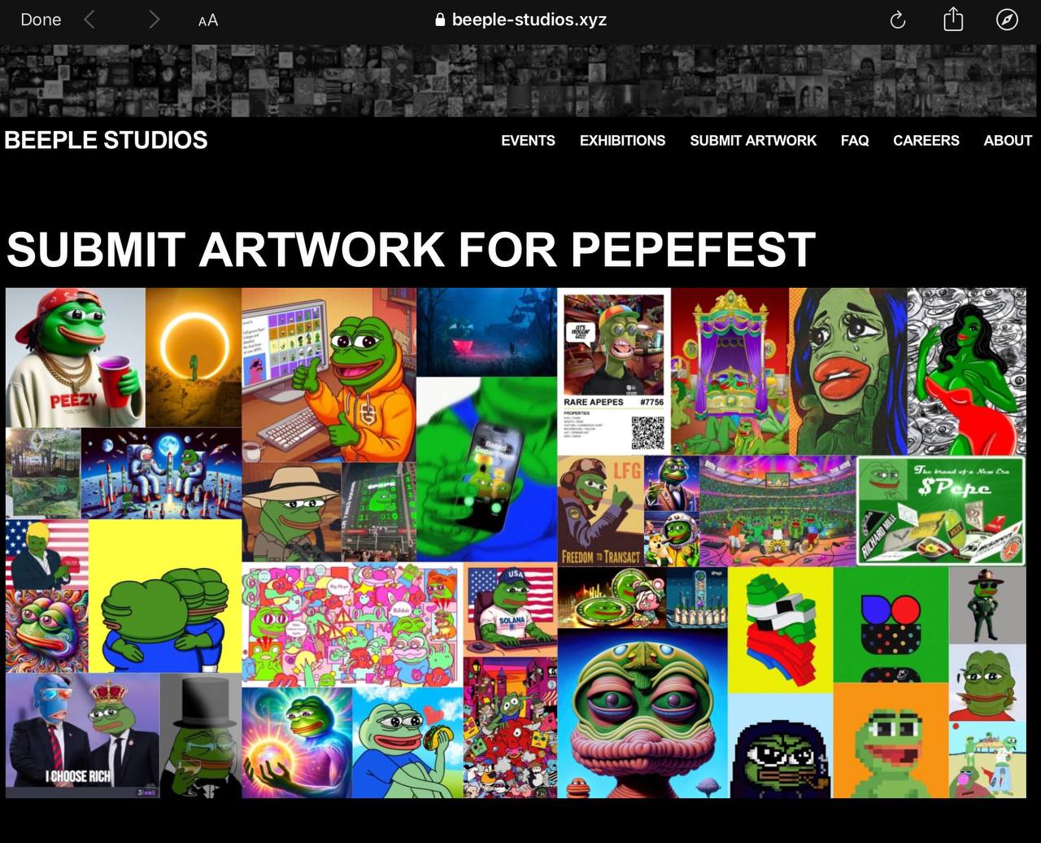Reload the page with refresh icon
1041x843 pixels.
[898, 20]
